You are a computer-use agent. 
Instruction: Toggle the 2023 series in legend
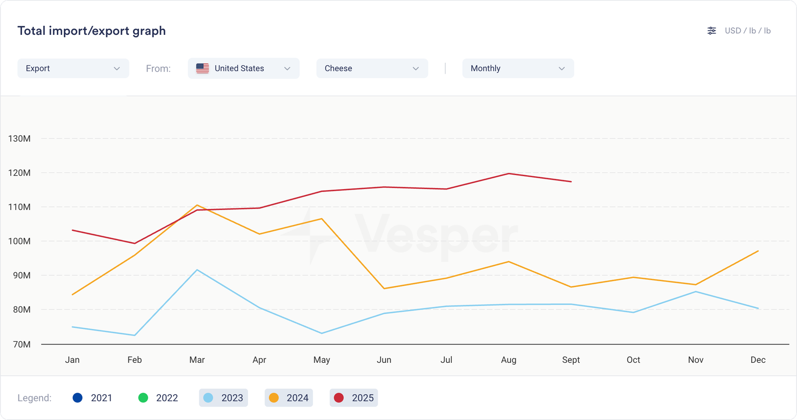click(x=232, y=398)
